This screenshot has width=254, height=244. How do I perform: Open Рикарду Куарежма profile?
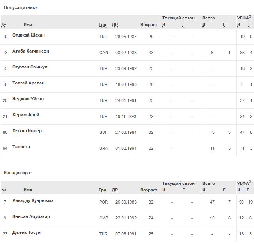point(33,201)
